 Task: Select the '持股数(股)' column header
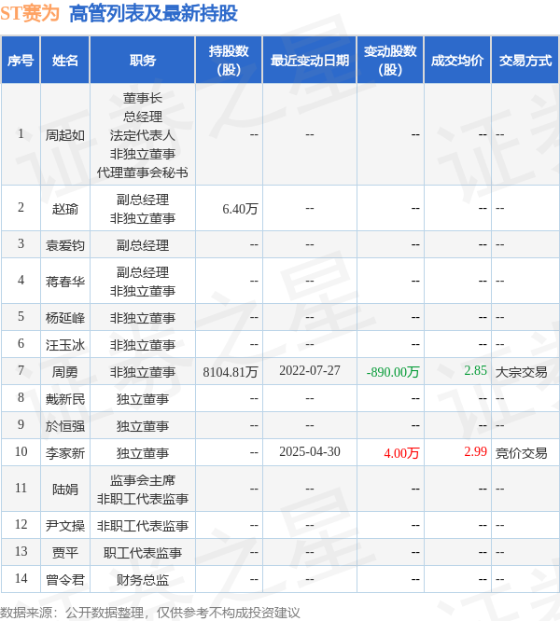tap(229, 61)
